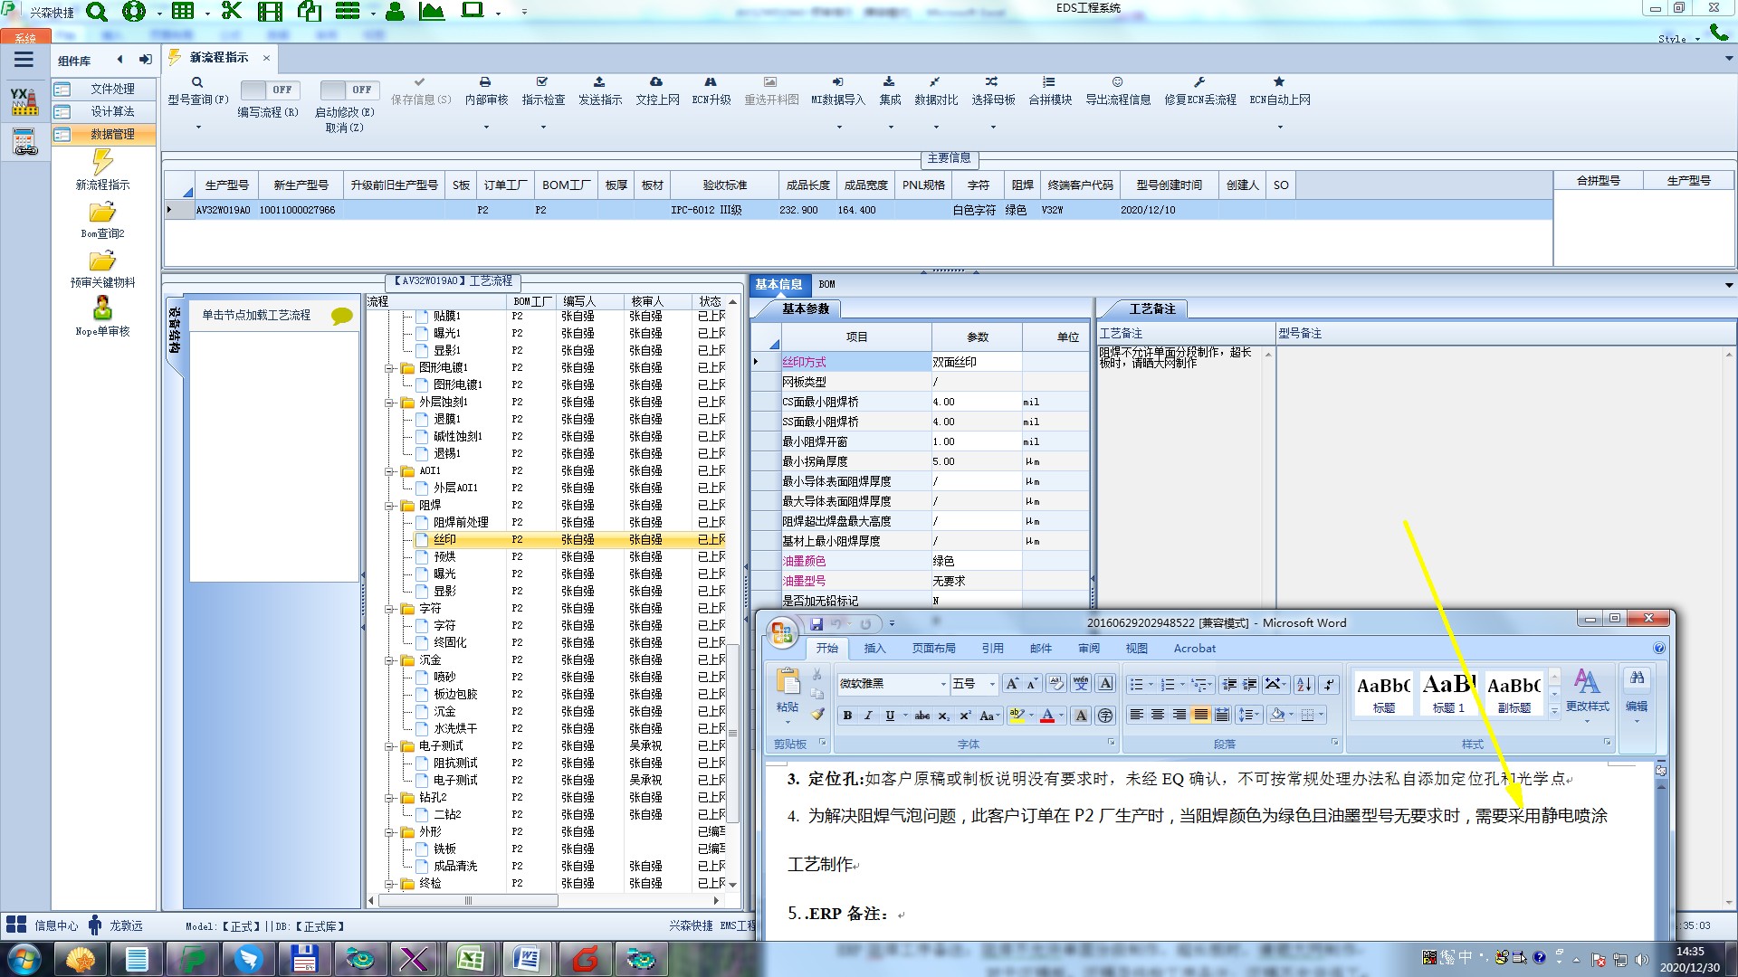The width and height of the screenshot is (1738, 977).
Task: Click the 型号查询 search icon
Action: coord(197,82)
